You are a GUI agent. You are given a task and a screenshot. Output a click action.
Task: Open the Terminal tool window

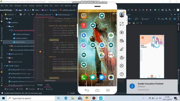coord(30,89)
